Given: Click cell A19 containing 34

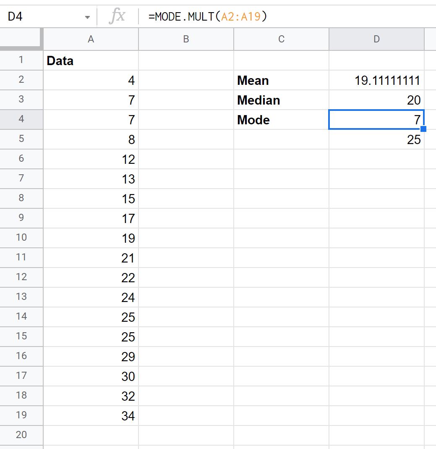Looking at the screenshot, I should (91, 415).
